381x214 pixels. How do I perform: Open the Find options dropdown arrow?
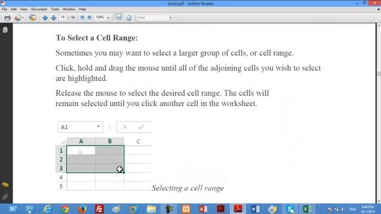point(171,17)
